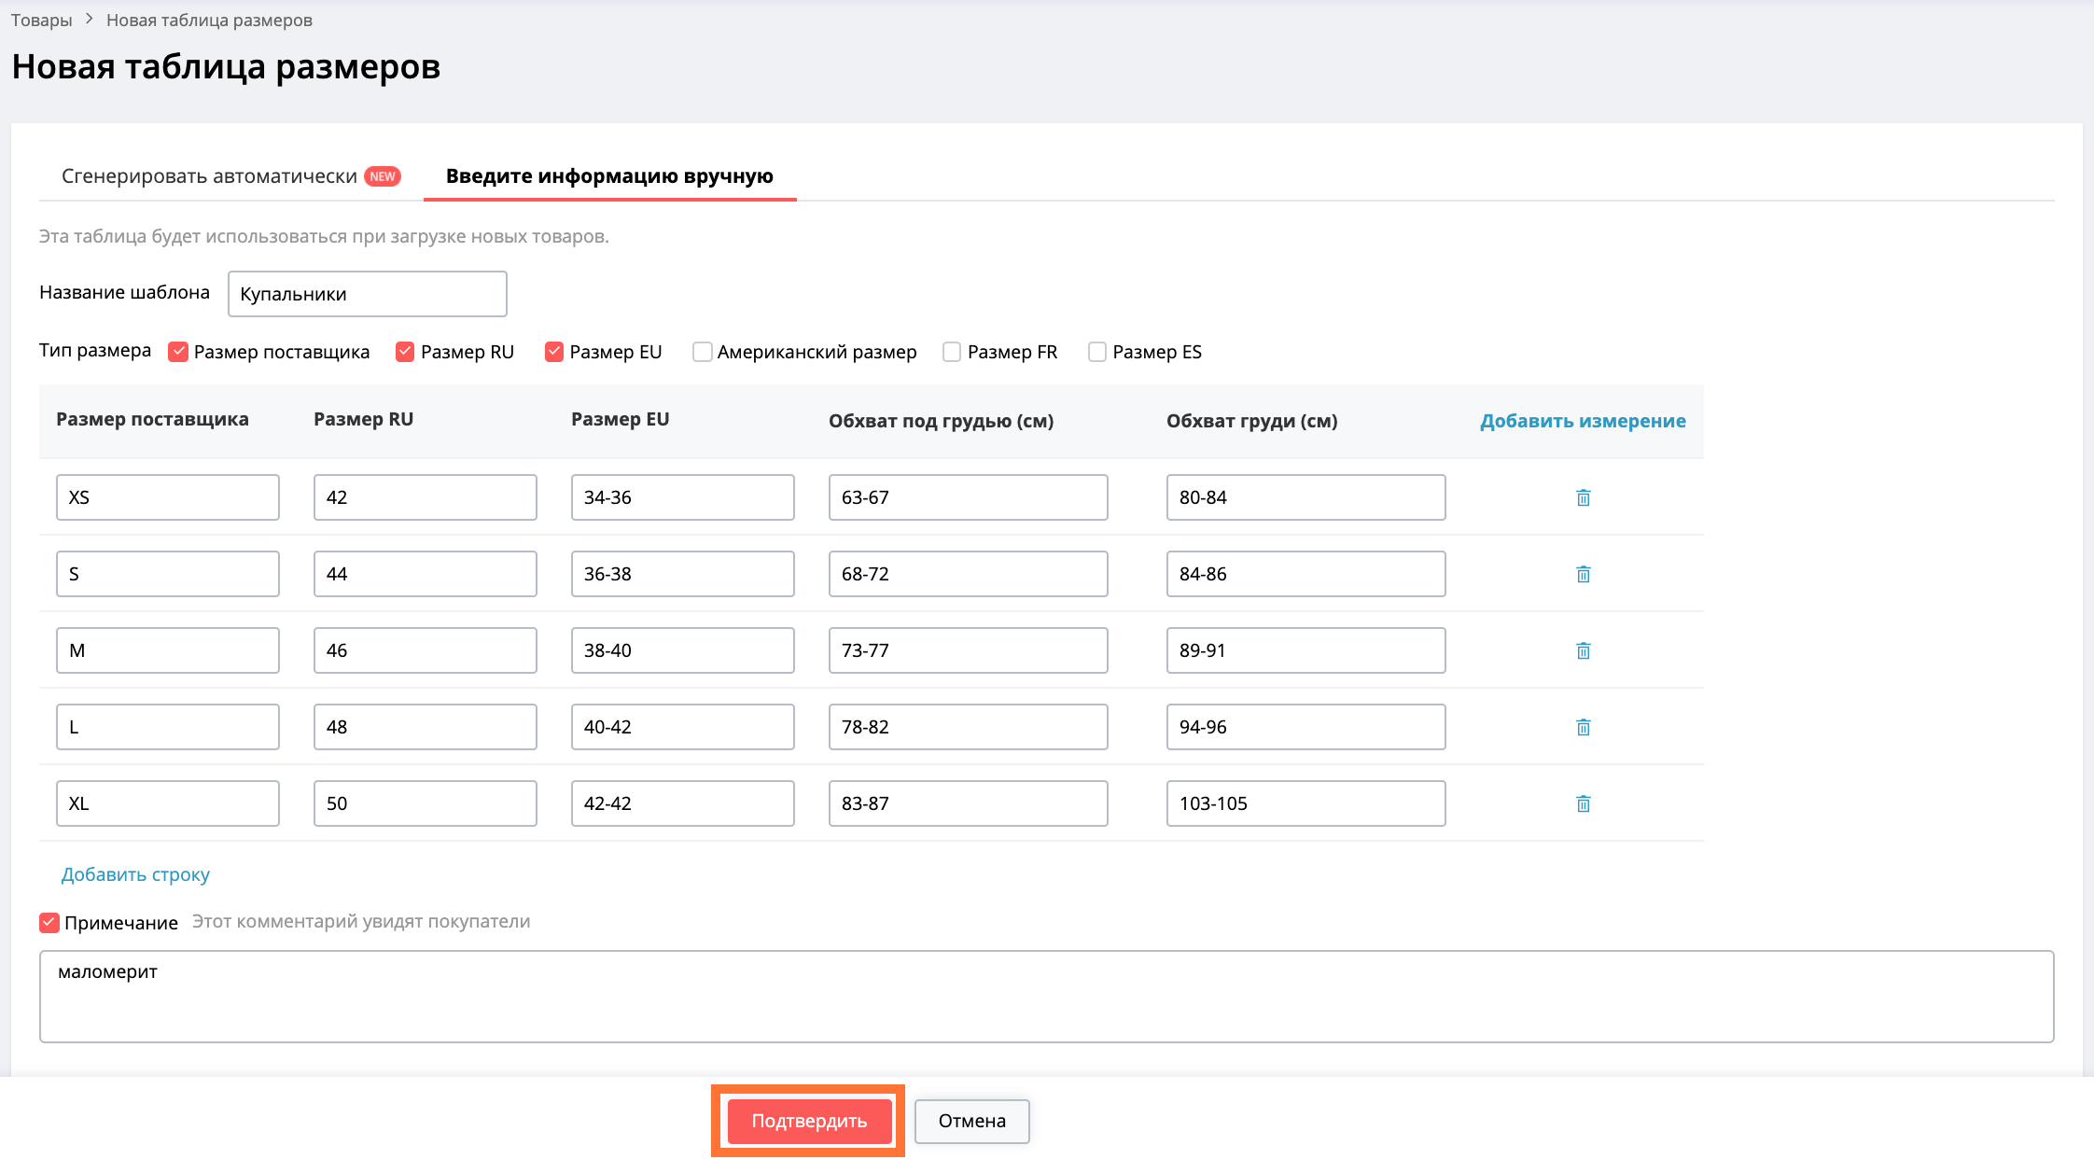Select Введите информацию вручную tab
The height and width of the screenshot is (1159, 2094).
pos(609,176)
